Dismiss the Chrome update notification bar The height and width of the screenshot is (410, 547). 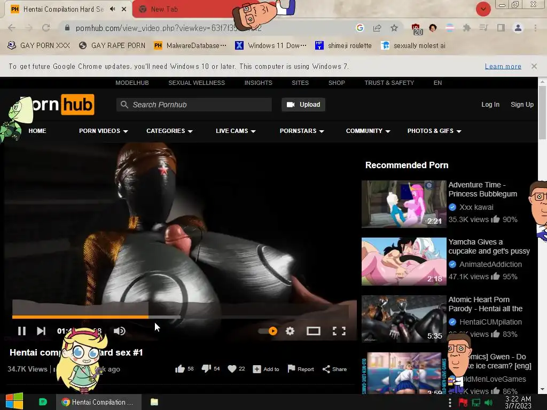534,66
